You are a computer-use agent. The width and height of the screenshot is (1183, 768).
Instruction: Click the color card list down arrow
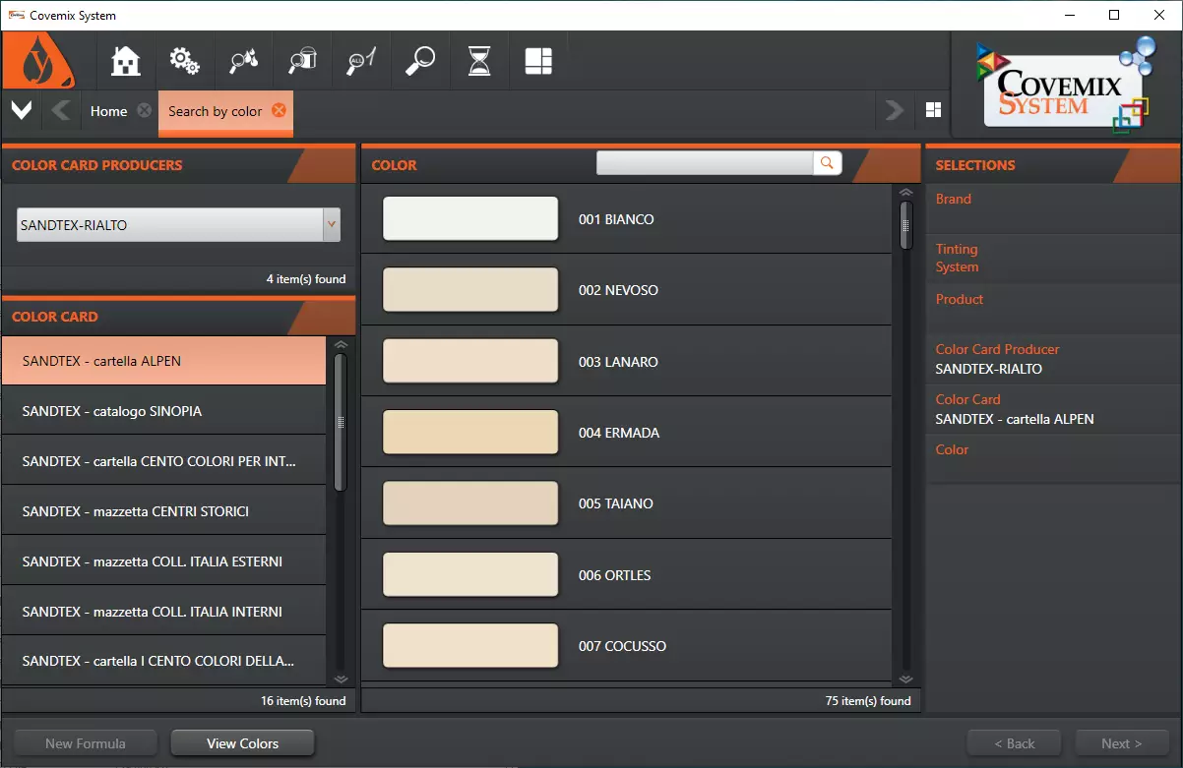tap(341, 679)
